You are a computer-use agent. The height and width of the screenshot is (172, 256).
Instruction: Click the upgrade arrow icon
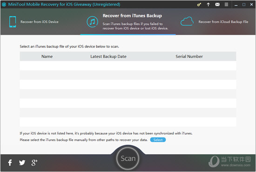[x=208, y=5]
